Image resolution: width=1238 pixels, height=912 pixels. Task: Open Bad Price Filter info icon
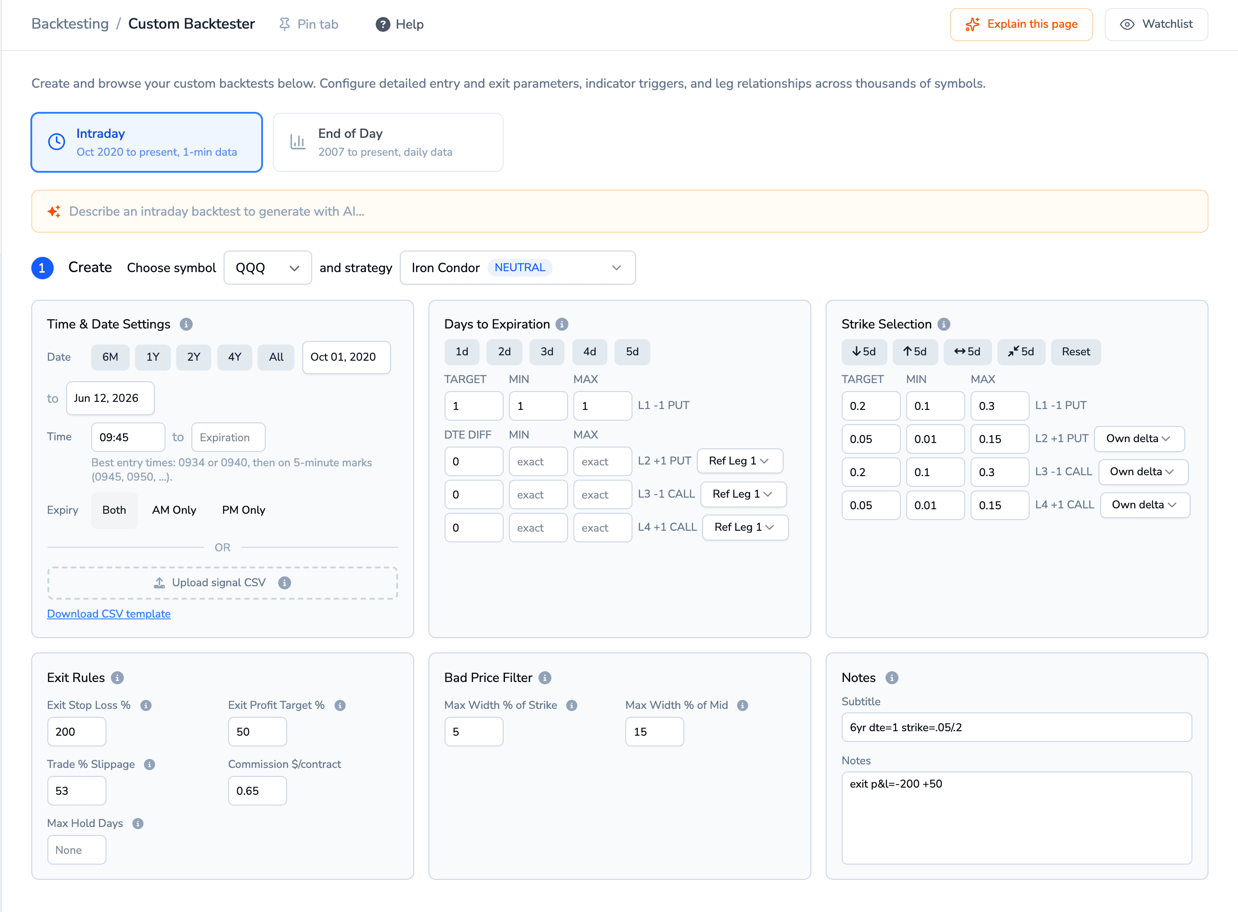click(545, 678)
